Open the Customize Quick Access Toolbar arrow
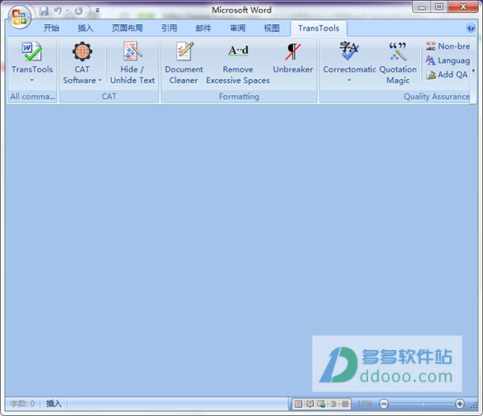 click(x=97, y=10)
